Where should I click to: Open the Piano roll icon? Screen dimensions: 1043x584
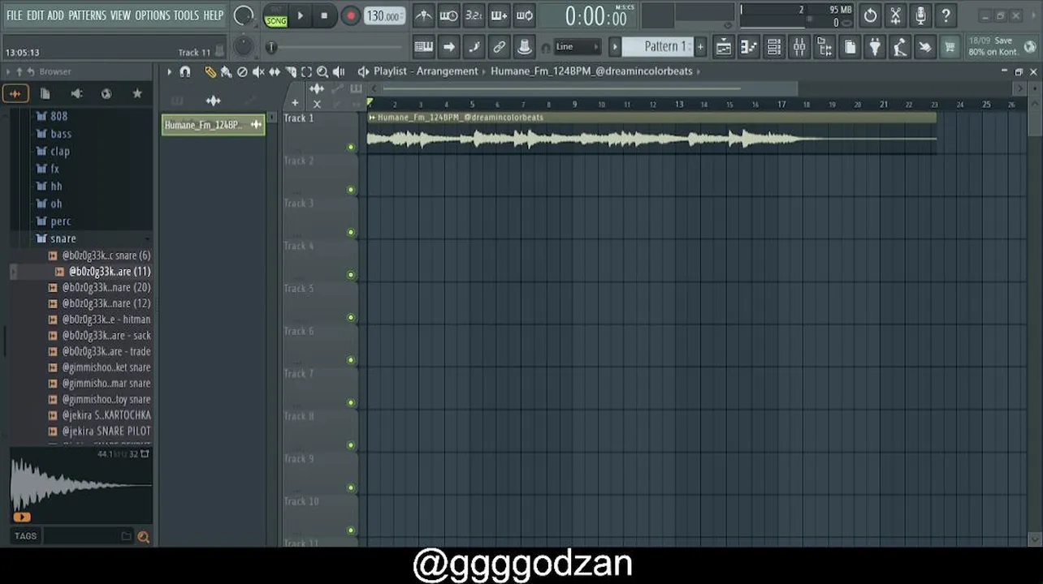click(x=748, y=47)
